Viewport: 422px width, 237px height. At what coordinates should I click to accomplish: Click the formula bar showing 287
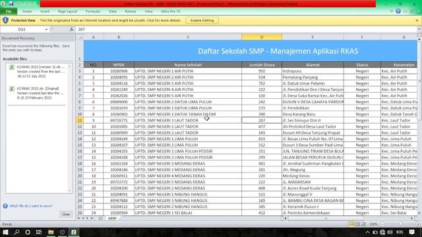point(246,29)
